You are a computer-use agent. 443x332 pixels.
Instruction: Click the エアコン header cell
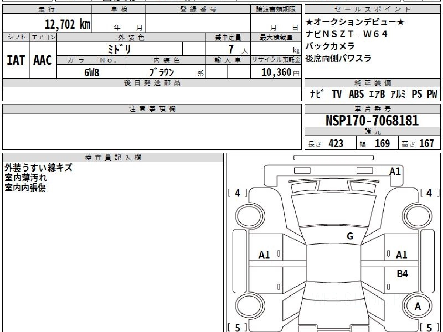[x=43, y=37]
